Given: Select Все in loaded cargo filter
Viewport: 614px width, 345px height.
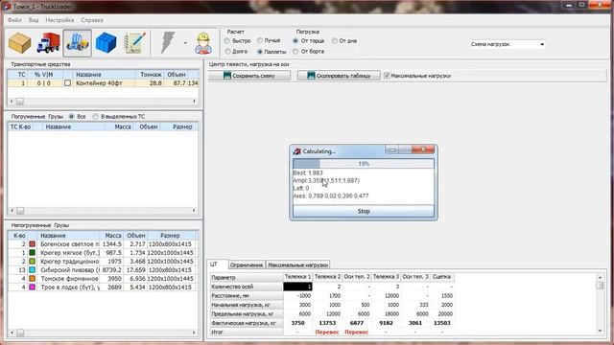Looking at the screenshot, I should tap(77, 117).
